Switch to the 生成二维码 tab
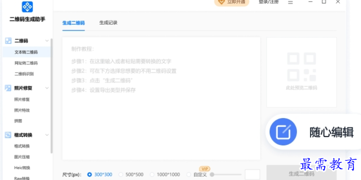 [73, 23]
